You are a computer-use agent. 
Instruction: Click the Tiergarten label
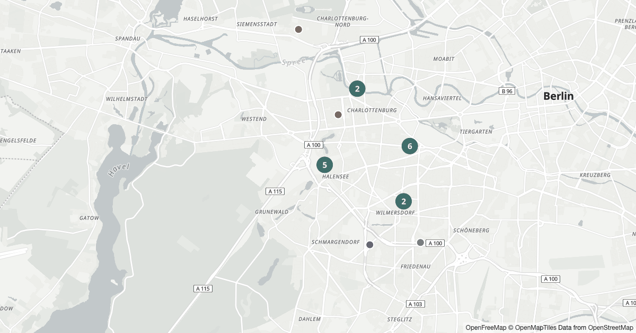click(476, 131)
